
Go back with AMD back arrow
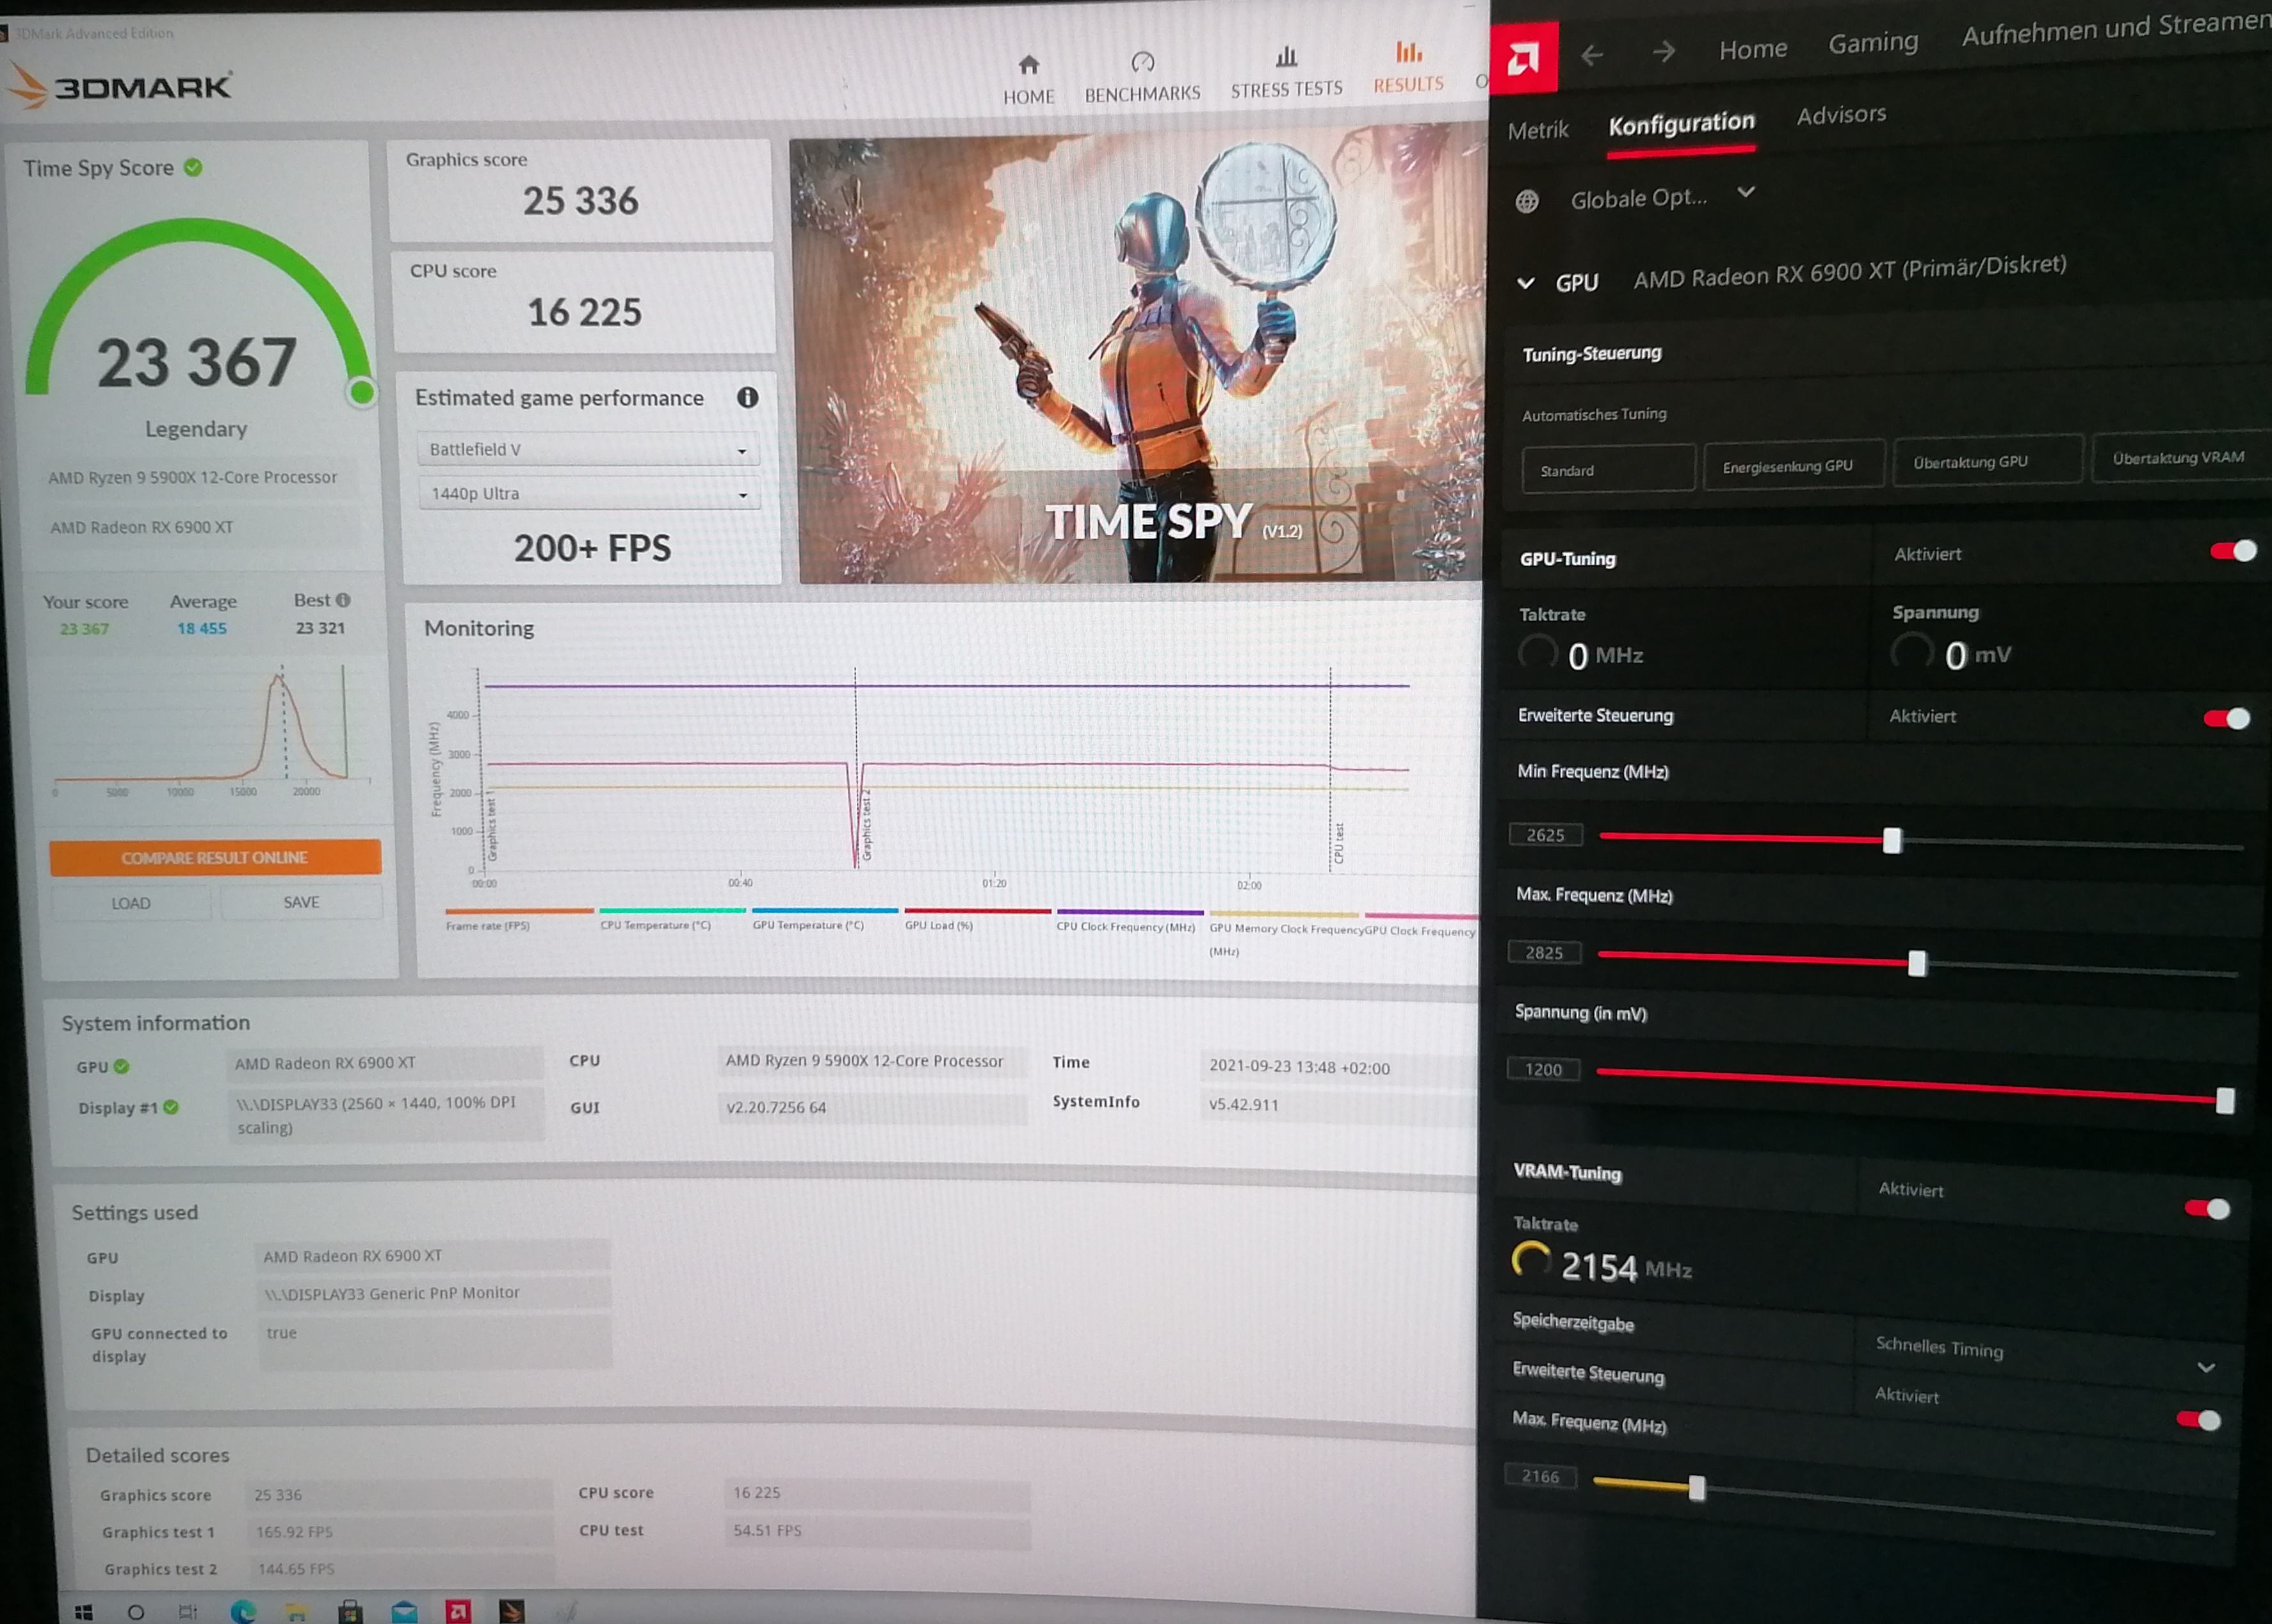tap(1592, 55)
